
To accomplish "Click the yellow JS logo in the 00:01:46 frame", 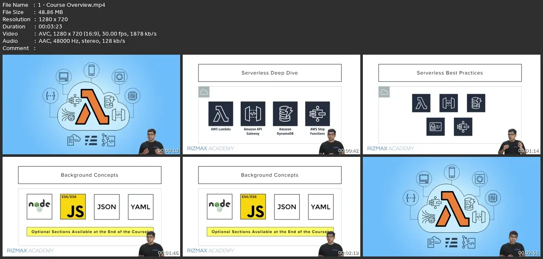I will tap(73, 206).
